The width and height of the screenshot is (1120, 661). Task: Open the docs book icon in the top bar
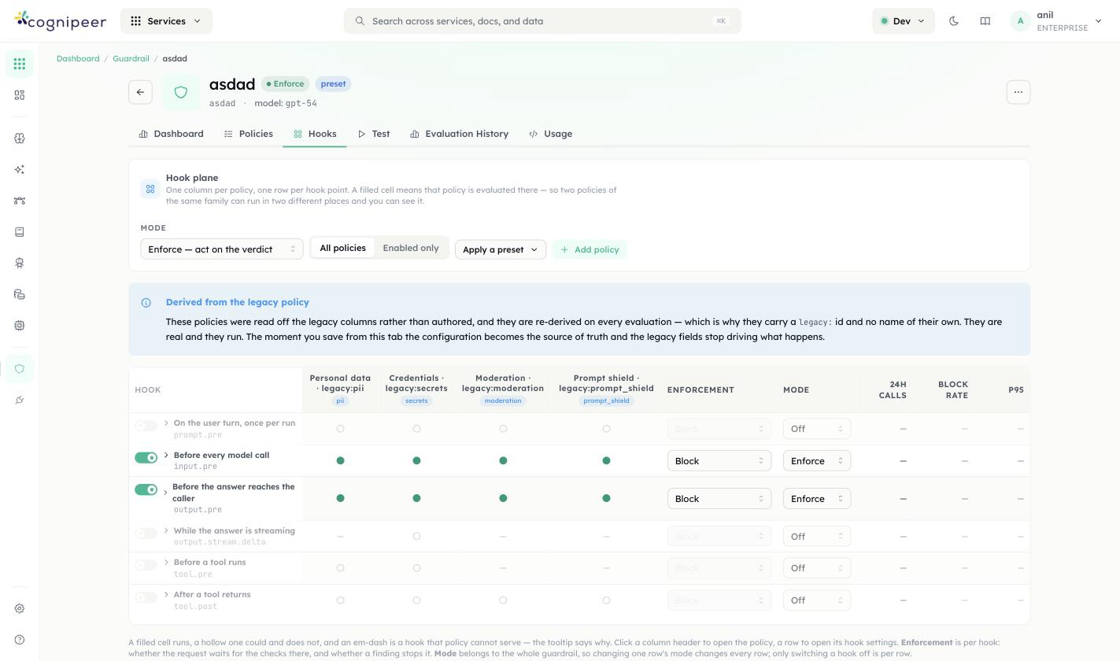coord(985,21)
